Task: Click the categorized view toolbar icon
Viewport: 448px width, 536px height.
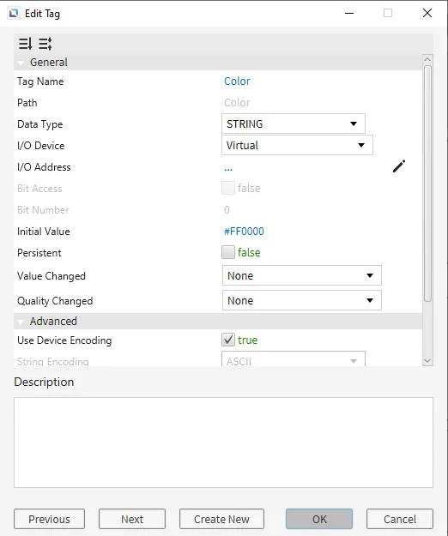Action: (45, 44)
